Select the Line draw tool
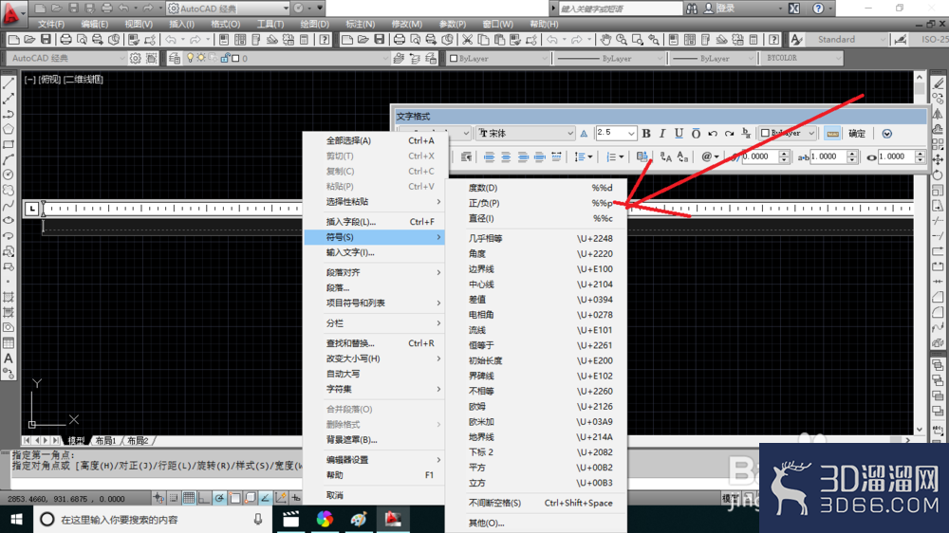Viewport: 949px width, 533px height. pos(9,83)
